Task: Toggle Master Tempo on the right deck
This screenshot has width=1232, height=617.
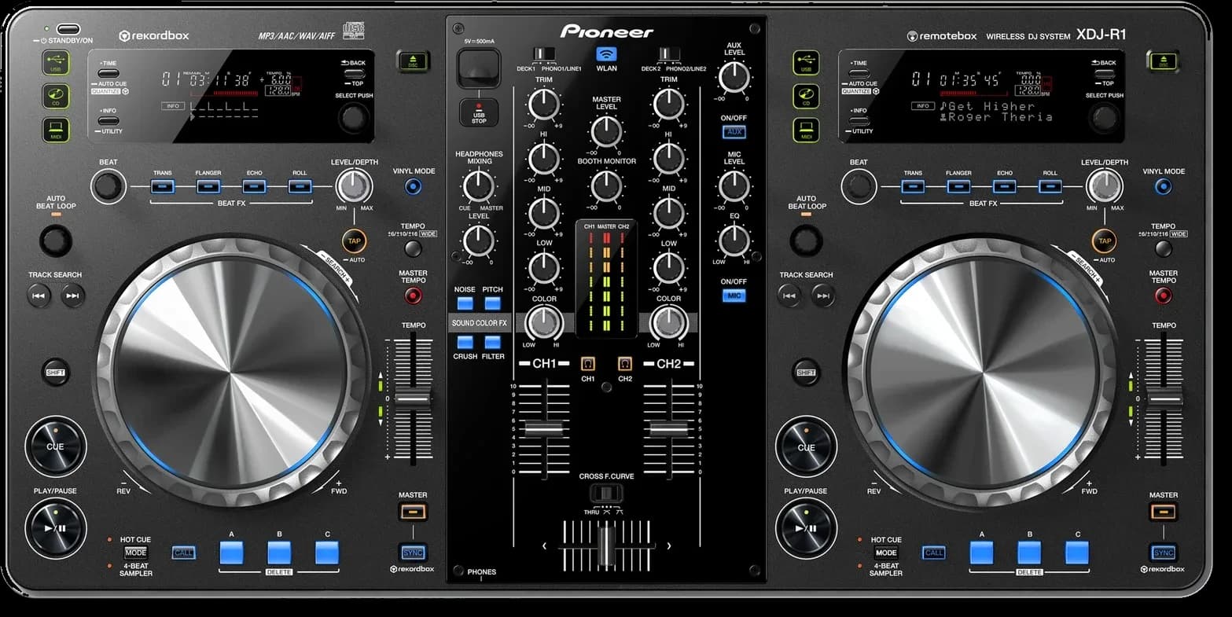Action: tap(1164, 296)
